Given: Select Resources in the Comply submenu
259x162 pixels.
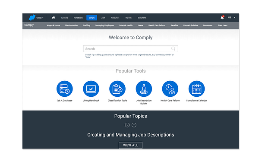Looking at the screenshot, I should tap(208, 25).
